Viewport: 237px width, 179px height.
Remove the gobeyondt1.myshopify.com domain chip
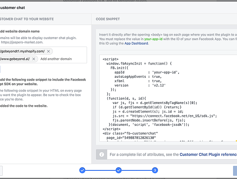click(x=48, y=51)
